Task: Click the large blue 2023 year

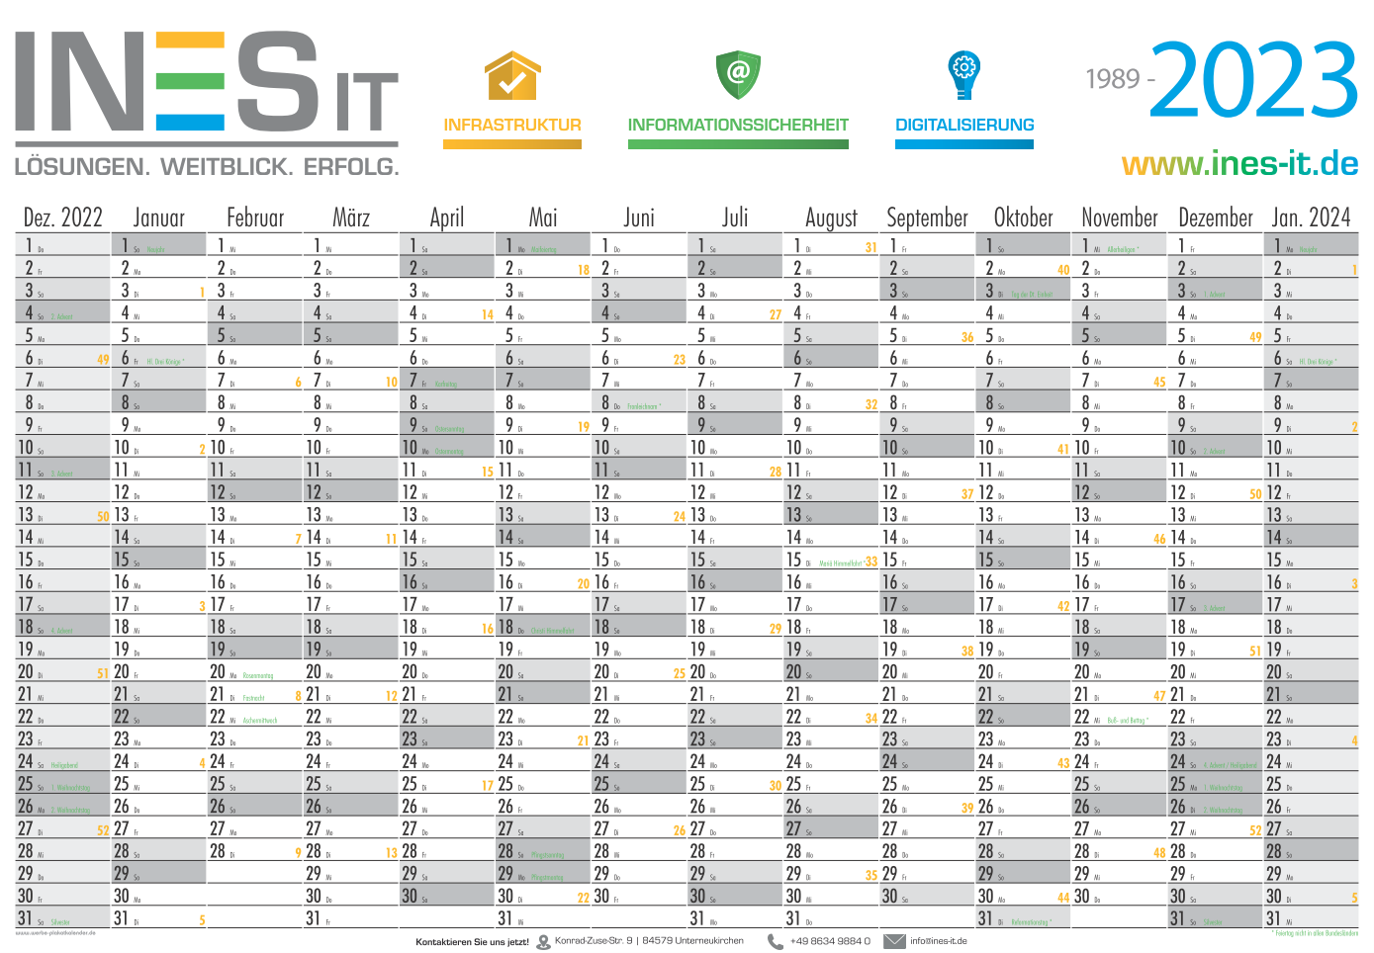Action: [1254, 81]
